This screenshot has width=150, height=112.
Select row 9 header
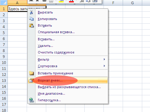(4, 56)
